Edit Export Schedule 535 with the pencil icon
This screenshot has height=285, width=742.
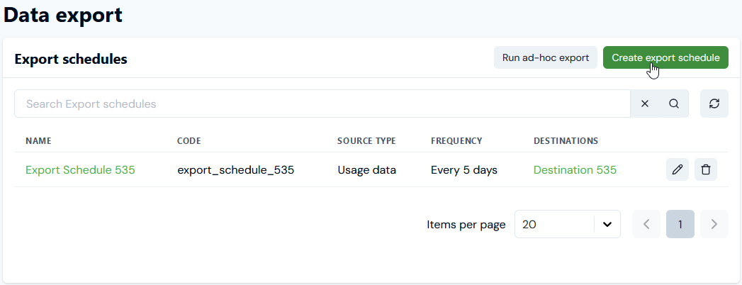click(x=678, y=169)
